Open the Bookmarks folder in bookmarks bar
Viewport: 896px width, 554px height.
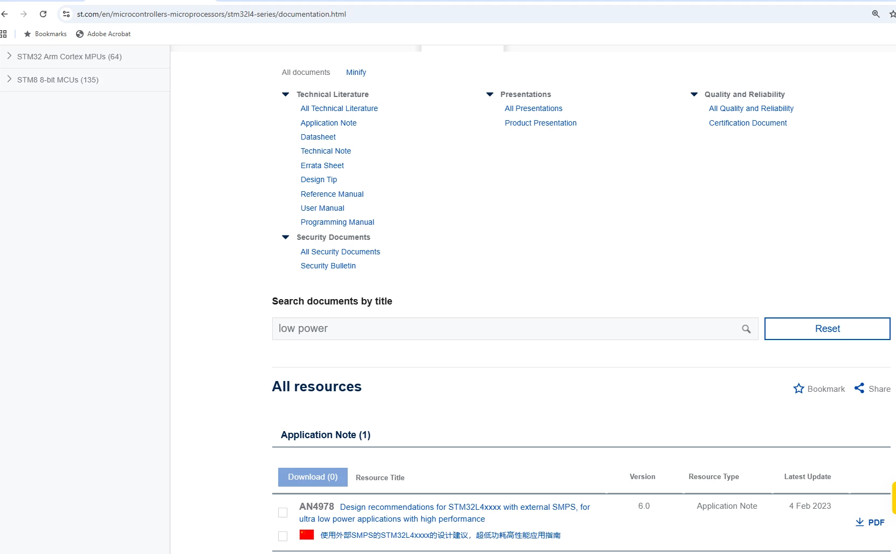45,34
